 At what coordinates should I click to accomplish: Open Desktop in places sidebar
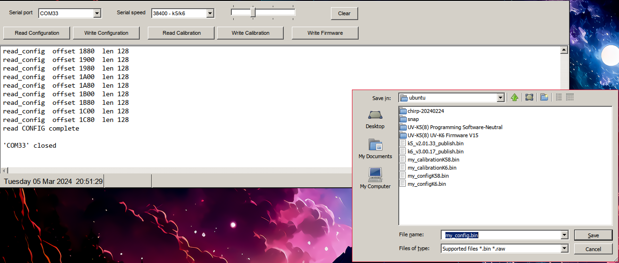(375, 119)
